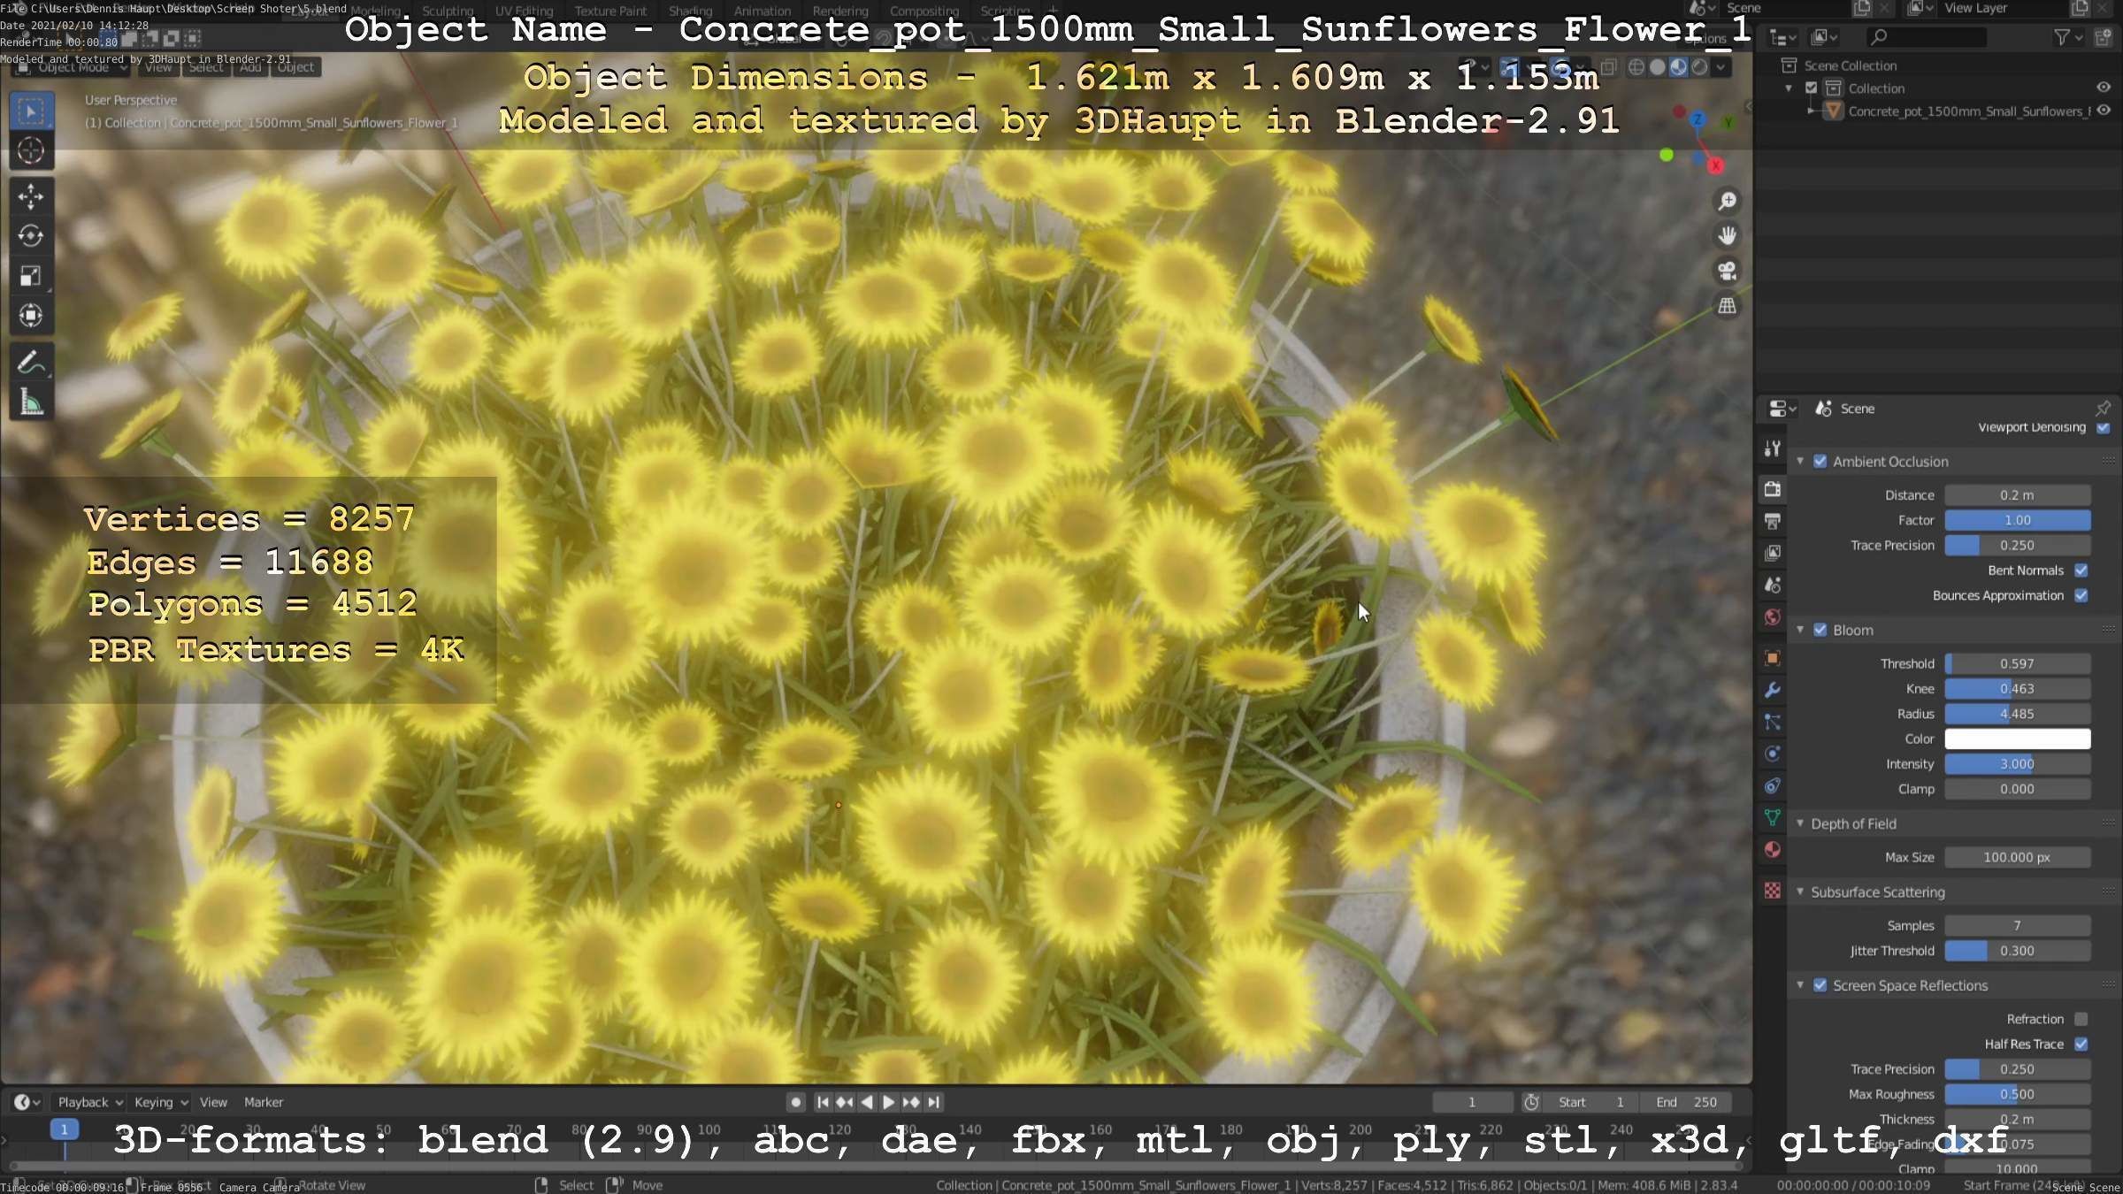2123x1194 pixels.
Task: Pick the Annotate pencil tool
Action: [x=31, y=363]
